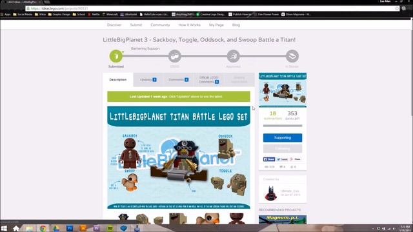Open Premiere Pro from the taskbar

pyautogui.click(x=96, y=228)
